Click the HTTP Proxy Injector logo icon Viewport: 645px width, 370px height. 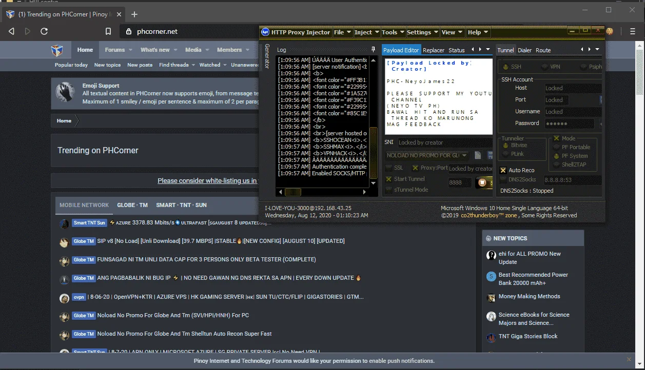pos(265,32)
